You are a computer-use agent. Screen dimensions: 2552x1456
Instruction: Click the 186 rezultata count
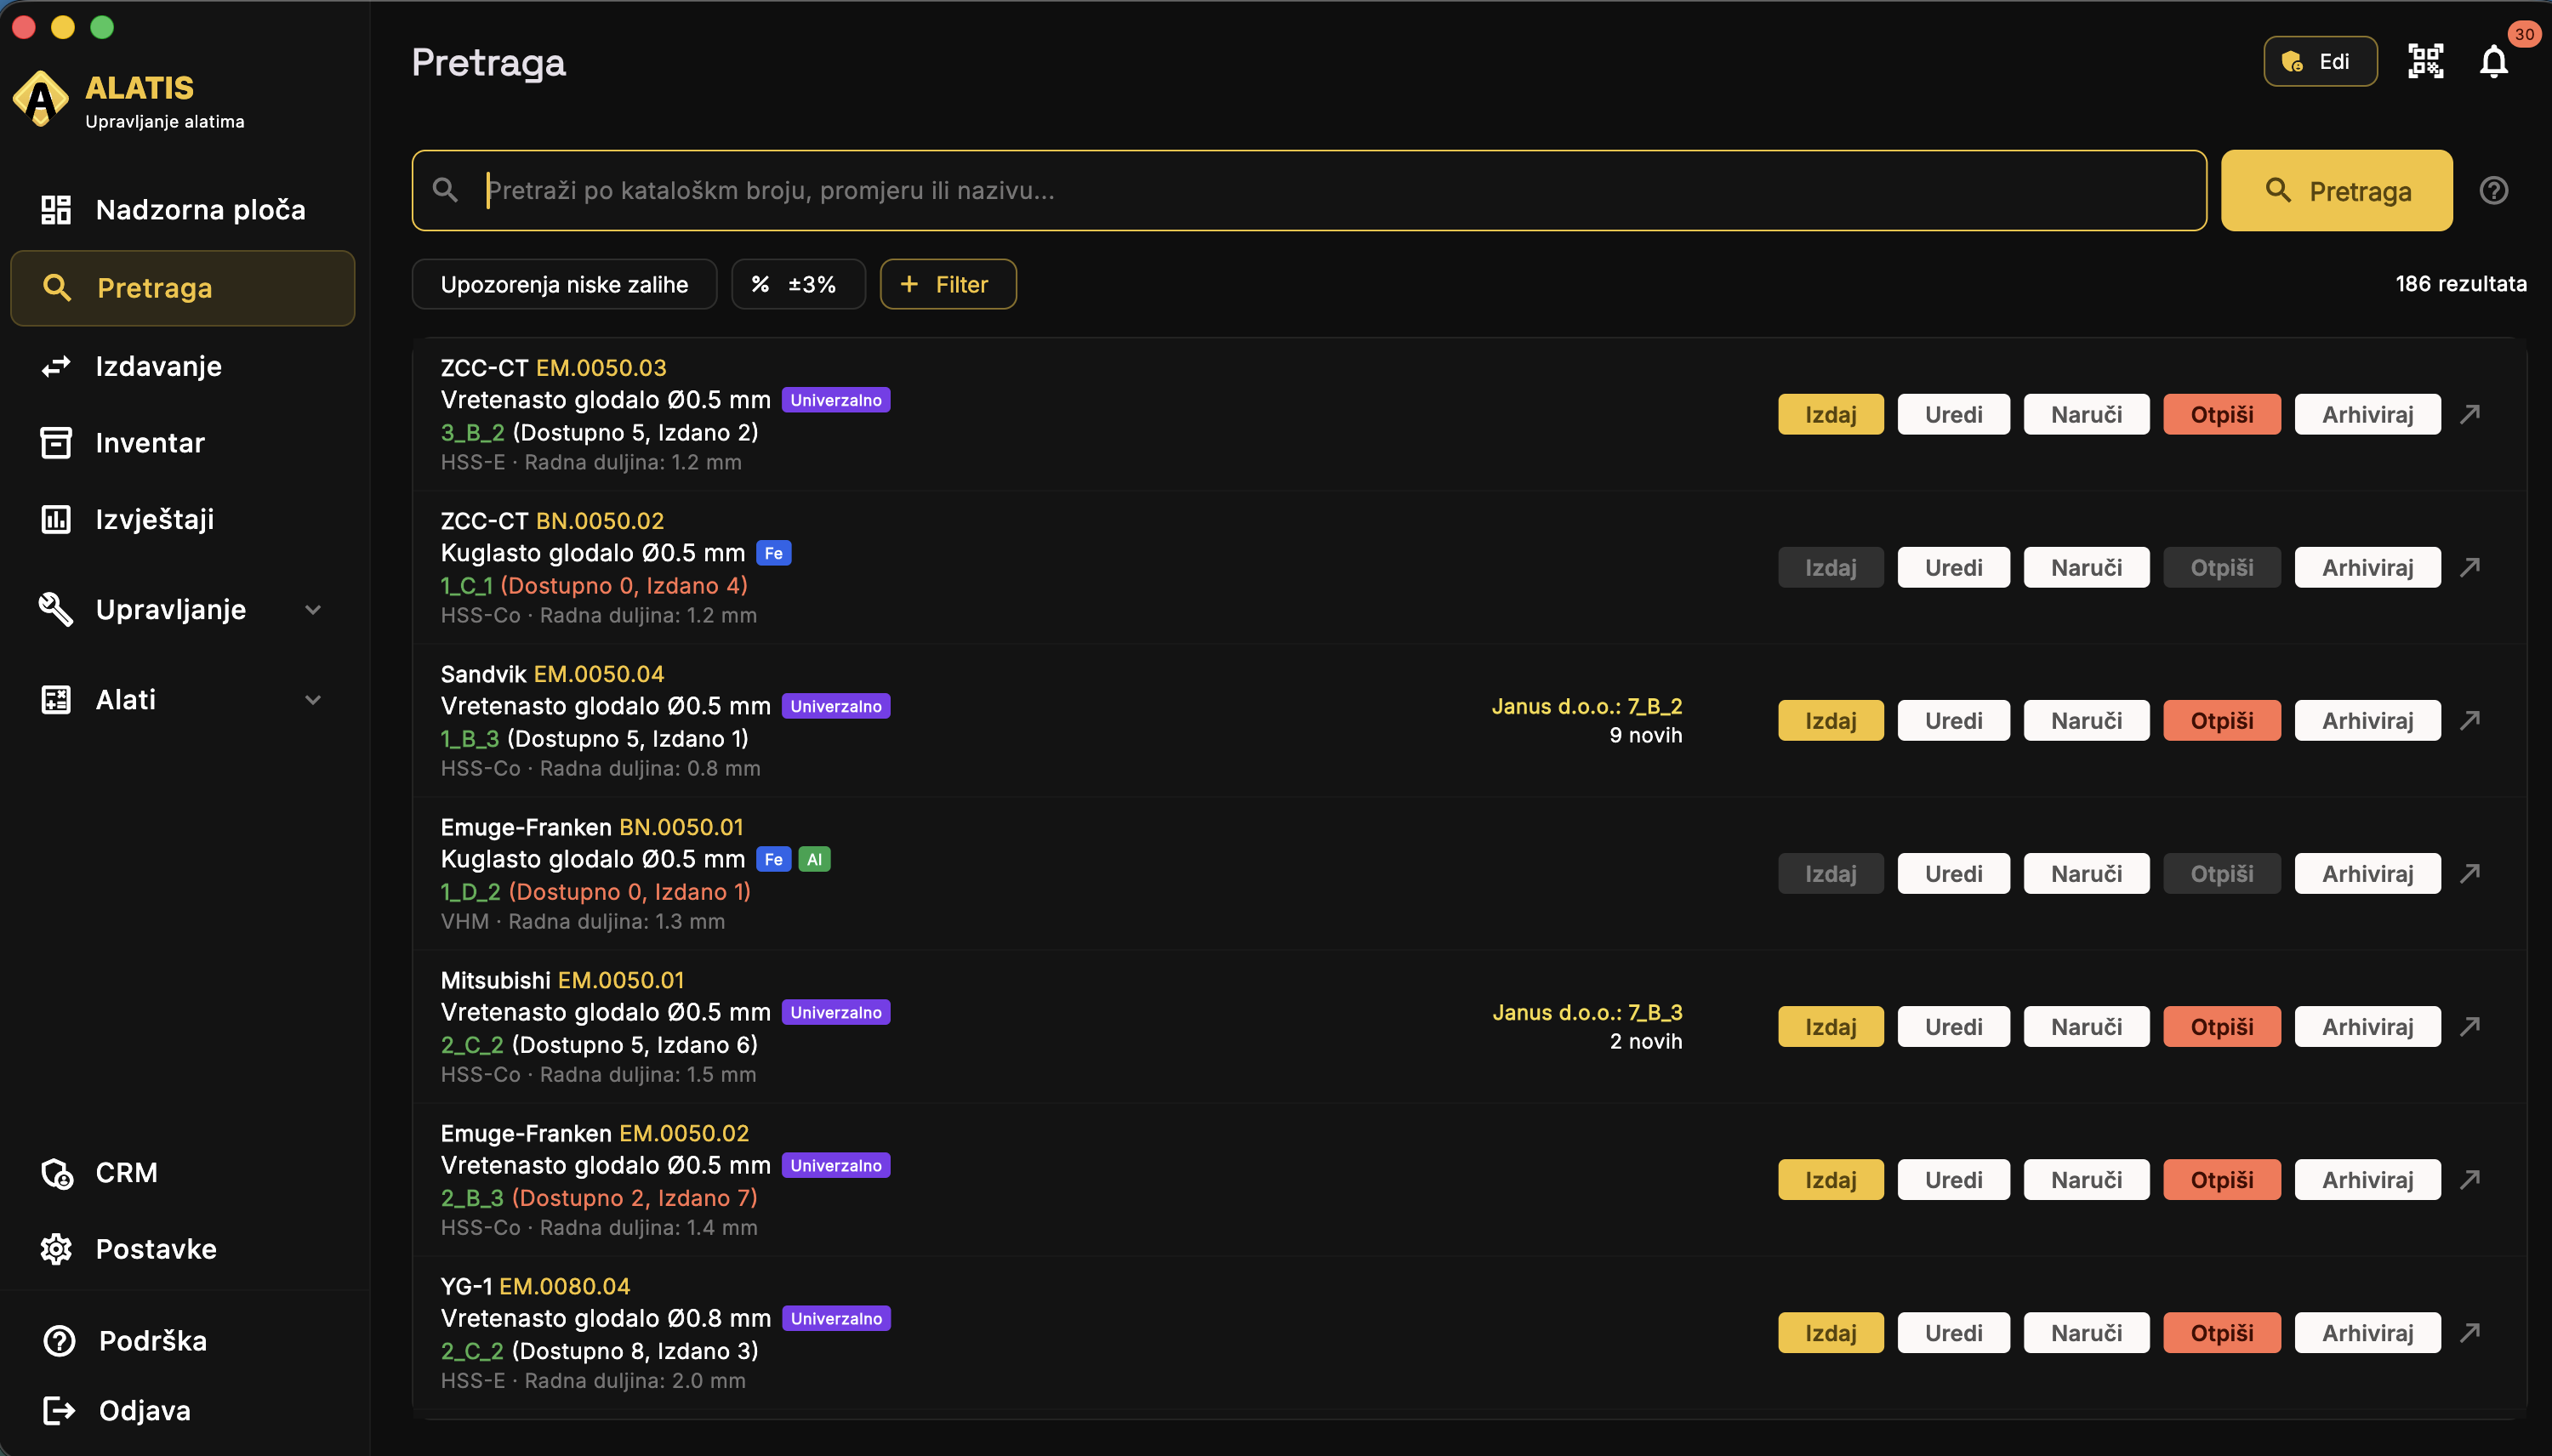pyautogui.click(x=2460, y=284)
